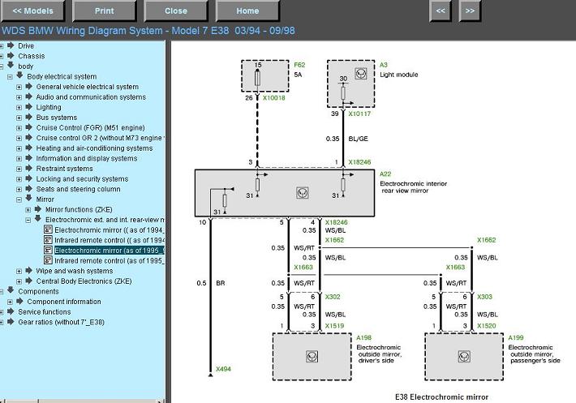Open the Electrochromic mirror (as of 1994) document icon

pos(48,230)
